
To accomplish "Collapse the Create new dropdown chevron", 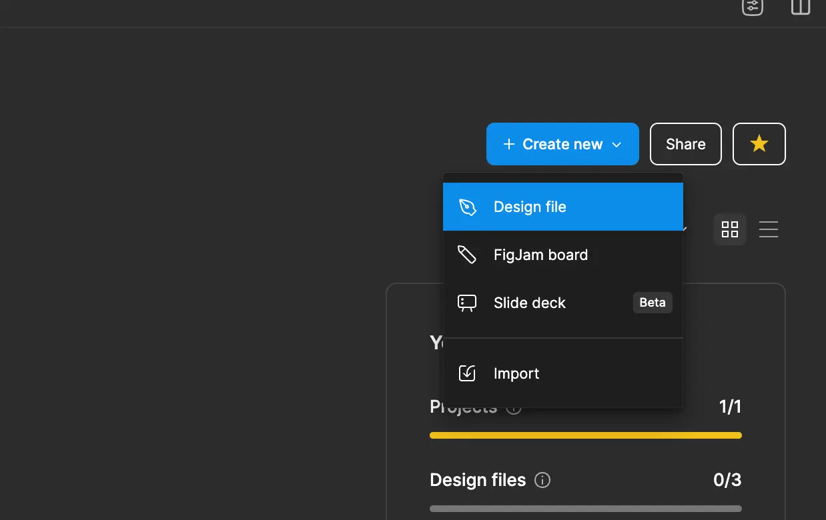I will coord(617,145).
